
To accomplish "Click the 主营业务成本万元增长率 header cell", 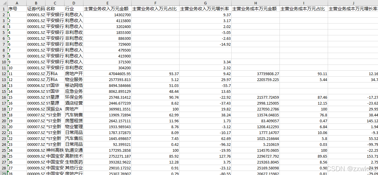I will point(353,9).
